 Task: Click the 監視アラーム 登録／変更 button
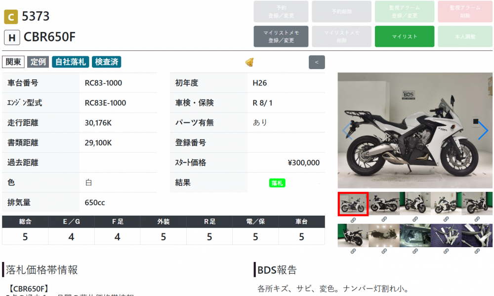(x=405, y=12)
